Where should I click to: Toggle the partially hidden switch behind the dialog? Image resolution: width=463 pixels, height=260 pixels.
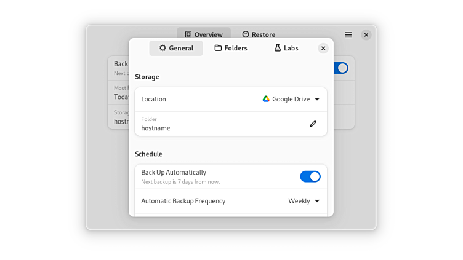click(342, 68)
